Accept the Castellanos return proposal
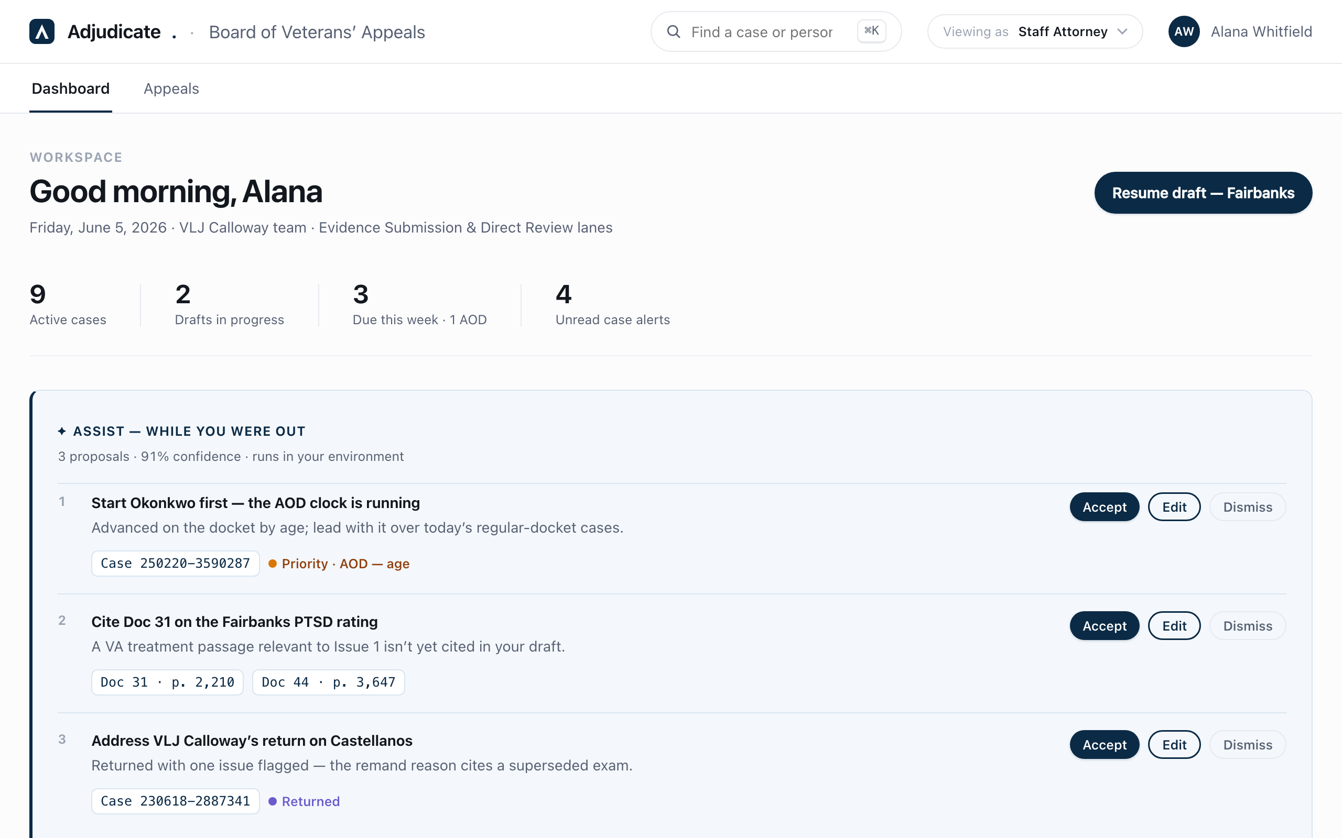 pos(1104,744)
